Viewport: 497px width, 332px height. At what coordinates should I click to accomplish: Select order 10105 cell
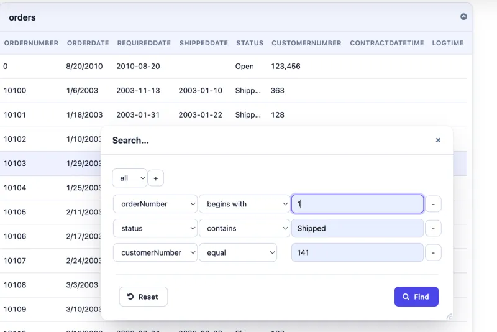point(15,212)
